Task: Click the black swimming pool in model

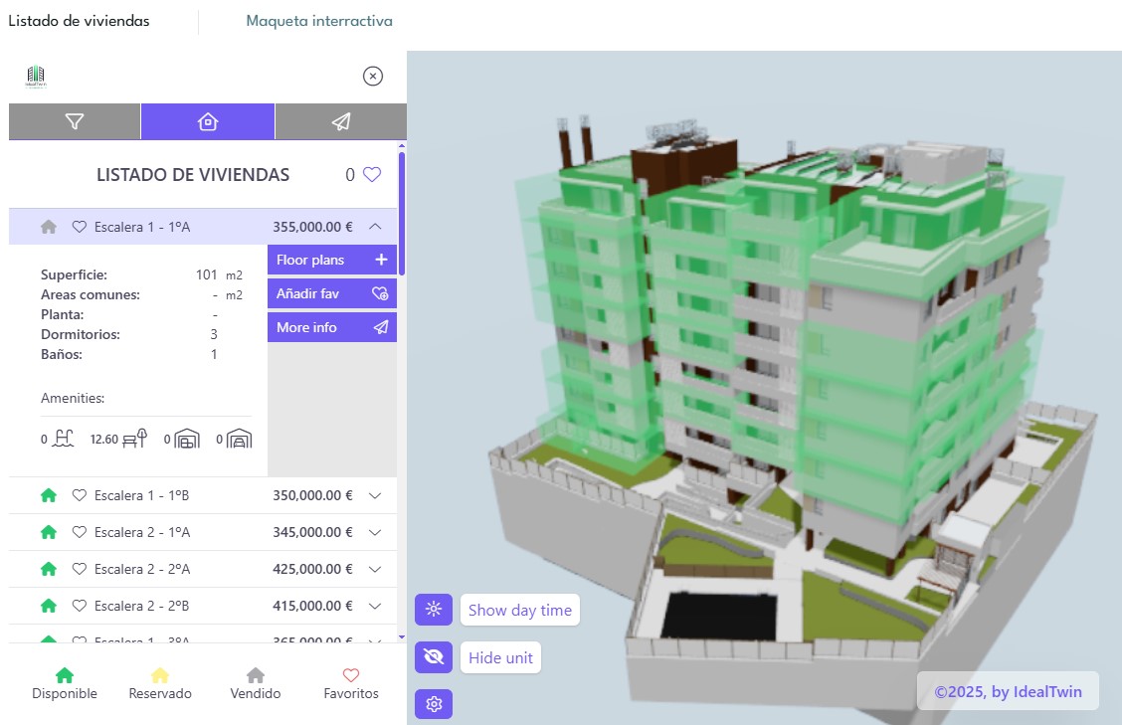Action: (x=719, y=617)
